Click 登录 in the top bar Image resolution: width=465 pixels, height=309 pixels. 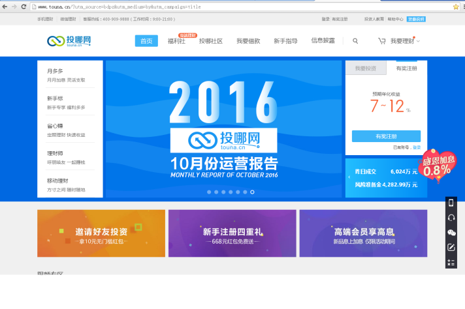(x=326, y=19)
